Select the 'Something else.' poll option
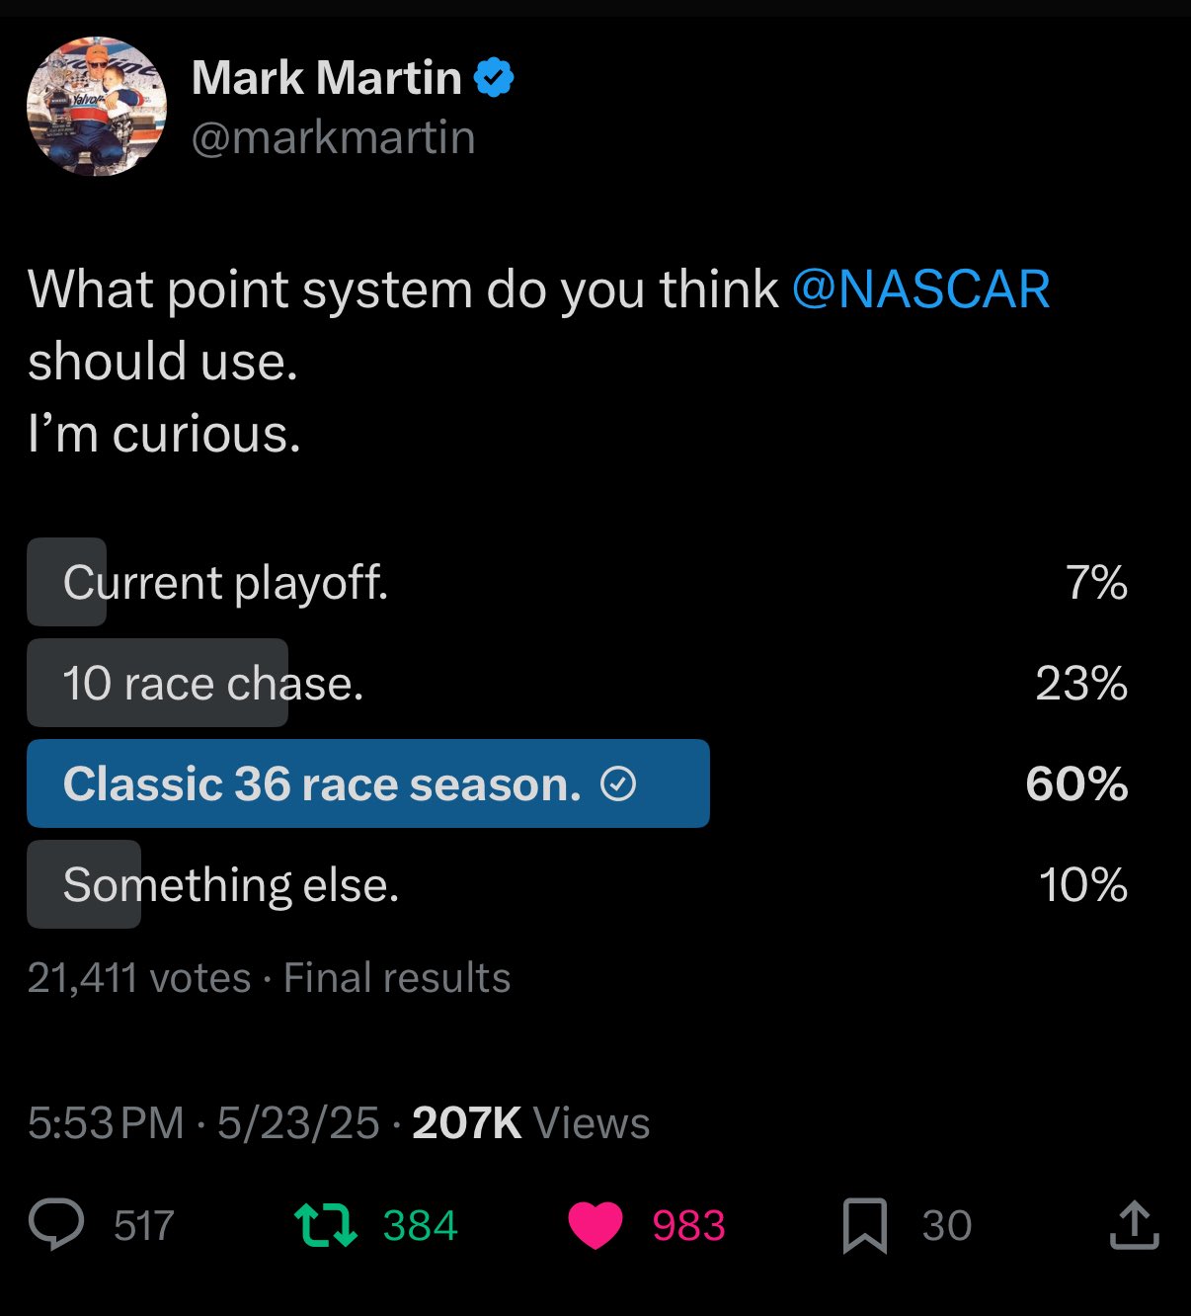The image size is (1191, 1316). (231, 884)
